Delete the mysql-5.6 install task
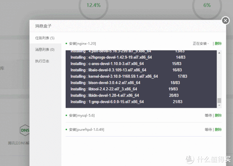The image size is (233, 166). 218,115
